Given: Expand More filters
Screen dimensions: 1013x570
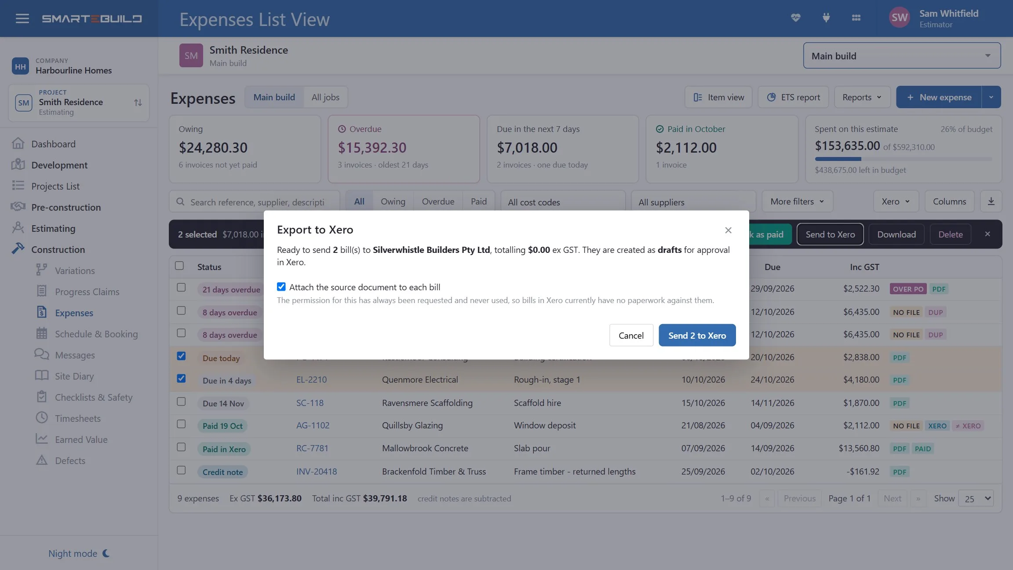Looking at the screenshot, I should [797, 201].
